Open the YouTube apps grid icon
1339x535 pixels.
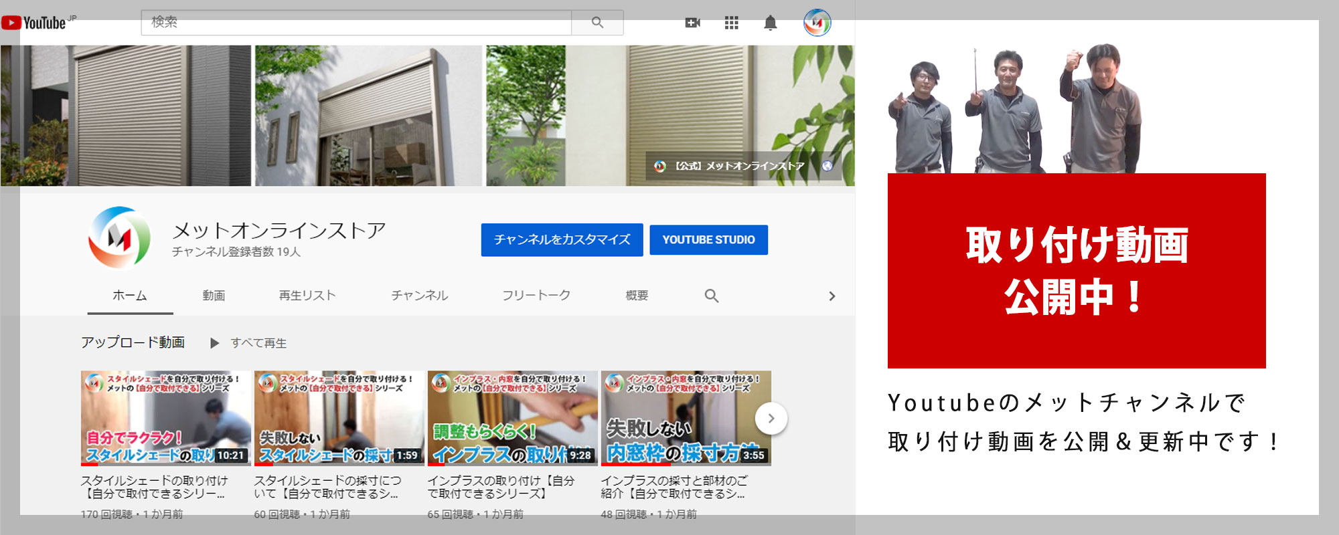click(731, 23)
